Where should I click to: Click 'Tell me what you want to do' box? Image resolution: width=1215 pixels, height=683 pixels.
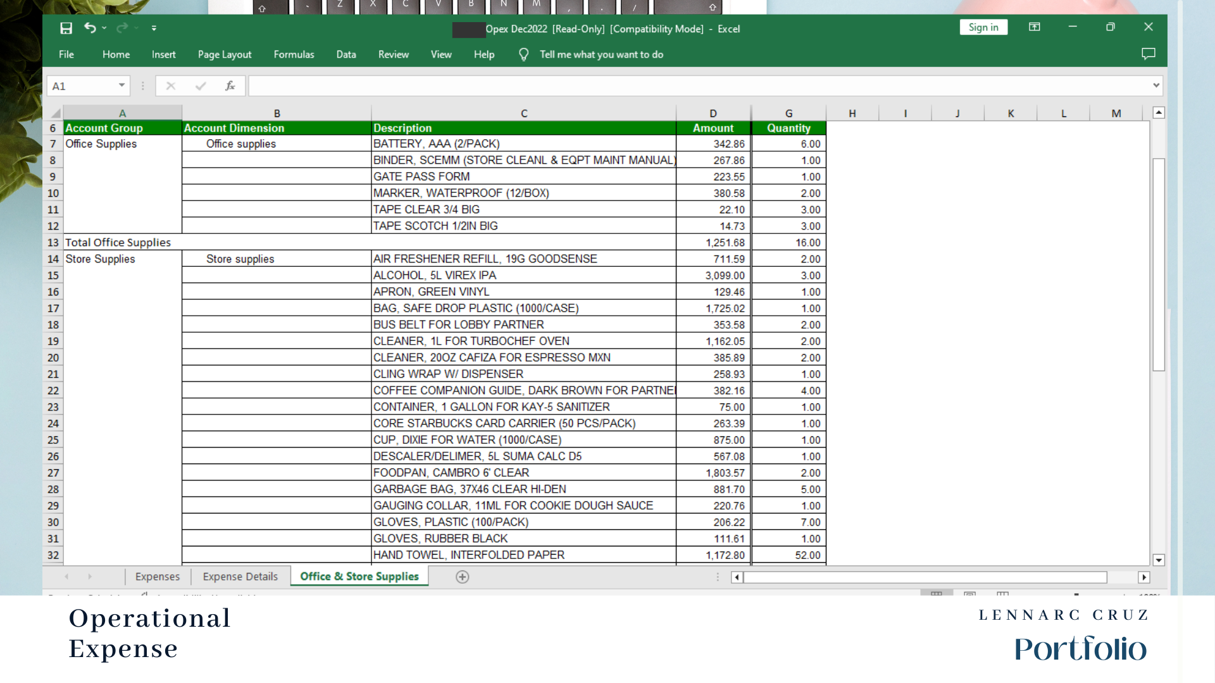click(601, 54)
